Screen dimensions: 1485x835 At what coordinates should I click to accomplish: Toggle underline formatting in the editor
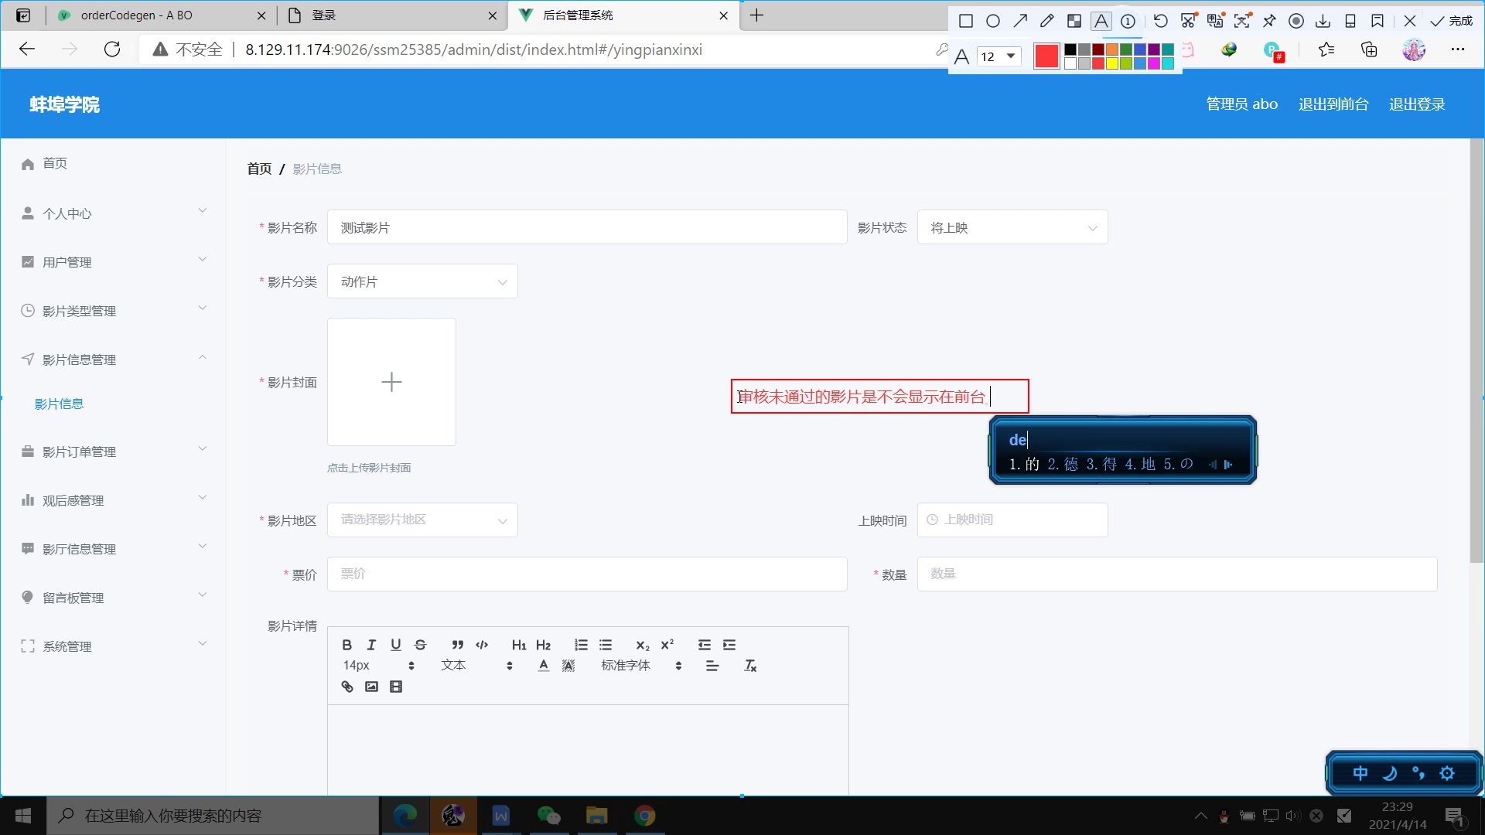[x=396, y=645]
